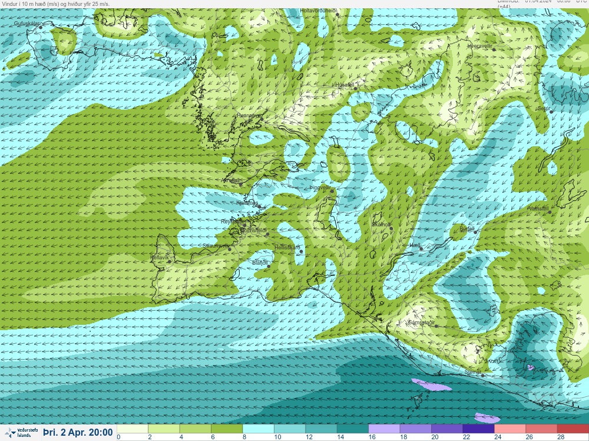Select the 22–24 m/s dark indigo legend swatch
Screen dimensions: 589x441
478,429
